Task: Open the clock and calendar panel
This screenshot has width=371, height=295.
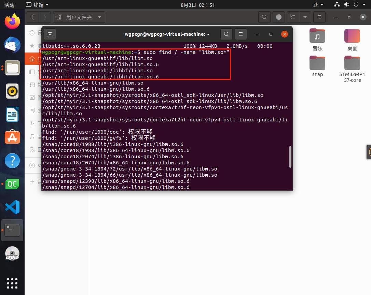Action: [x=197, y=5]
